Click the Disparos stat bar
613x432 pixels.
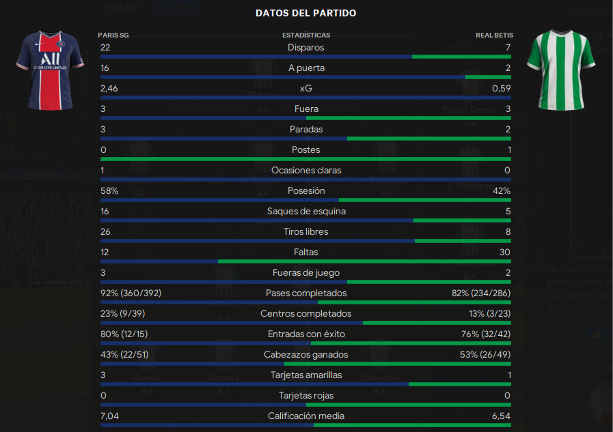pyautogui.click(x=305, y=57)
